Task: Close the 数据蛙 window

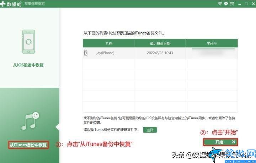Action: click(x=254, y=4)
